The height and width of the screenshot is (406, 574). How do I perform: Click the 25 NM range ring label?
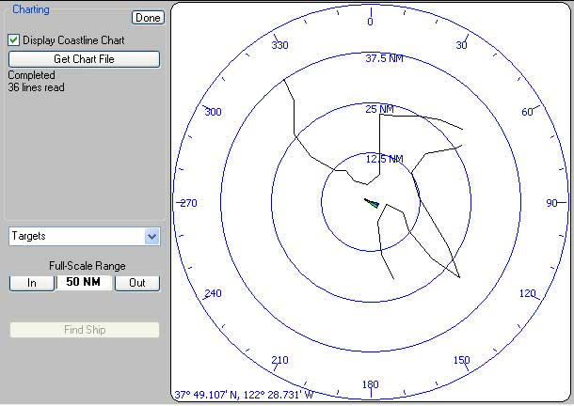click(x=379, y=109)
